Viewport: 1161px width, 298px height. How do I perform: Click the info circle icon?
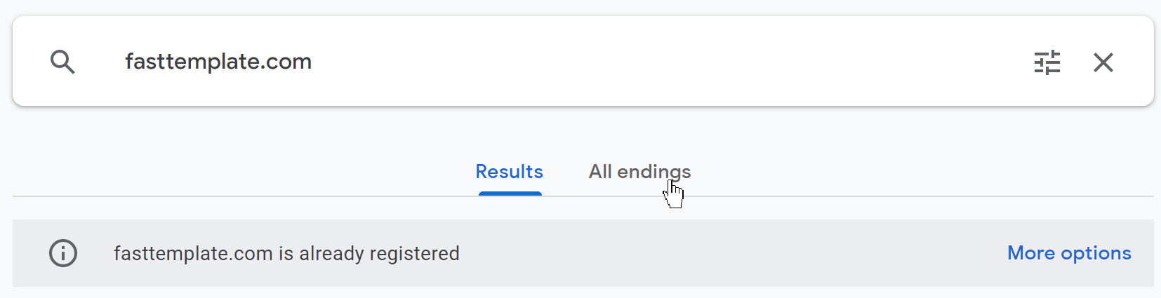[63, 253]
